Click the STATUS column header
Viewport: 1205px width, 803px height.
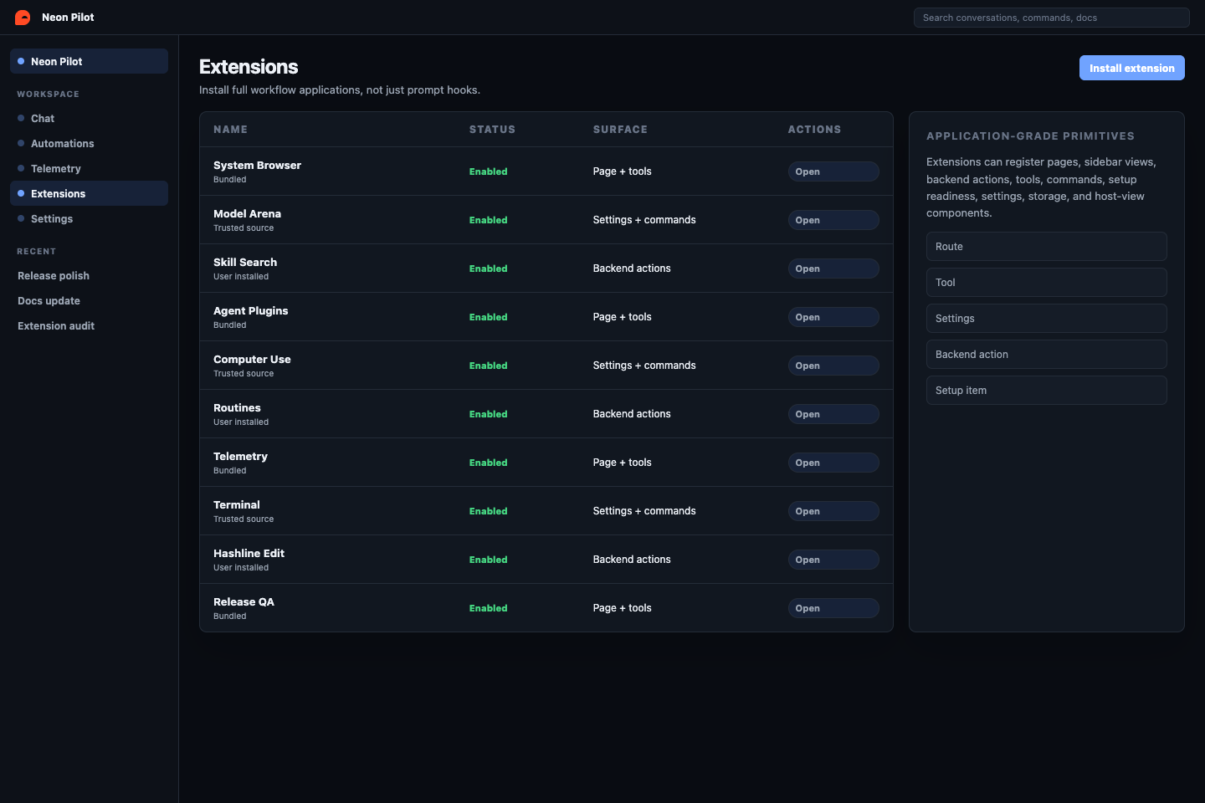tap(492, 130)
